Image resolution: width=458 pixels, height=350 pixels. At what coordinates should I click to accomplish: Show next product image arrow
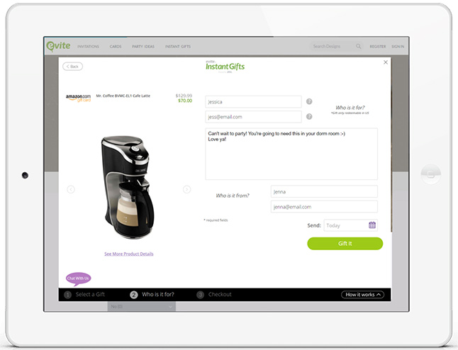(x=187, y=189)
